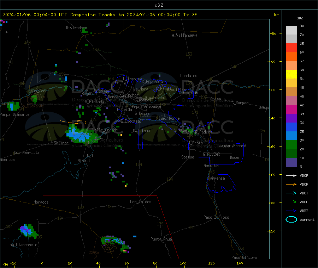318x268 pixels.
Task: Click the 'Tz 35' value in header
Action: coord(190,15)
